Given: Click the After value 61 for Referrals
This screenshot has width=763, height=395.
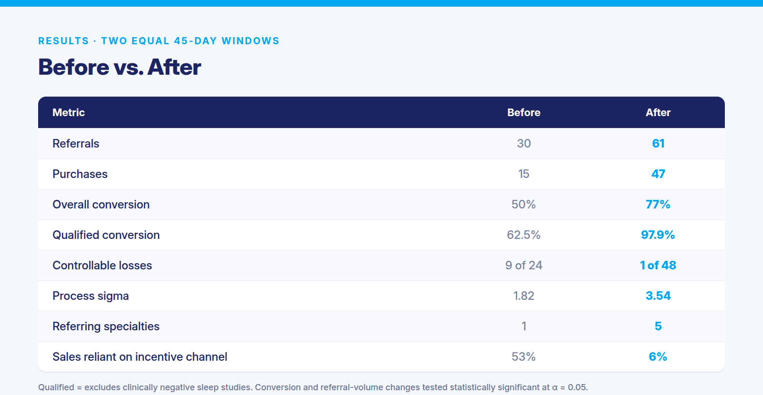Looking at the screenshot, I should click(658, 143).
